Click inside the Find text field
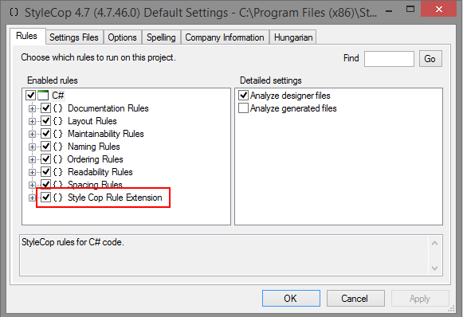Image resolution: width=463 pixels, height=317 pixels. (389, 59)
